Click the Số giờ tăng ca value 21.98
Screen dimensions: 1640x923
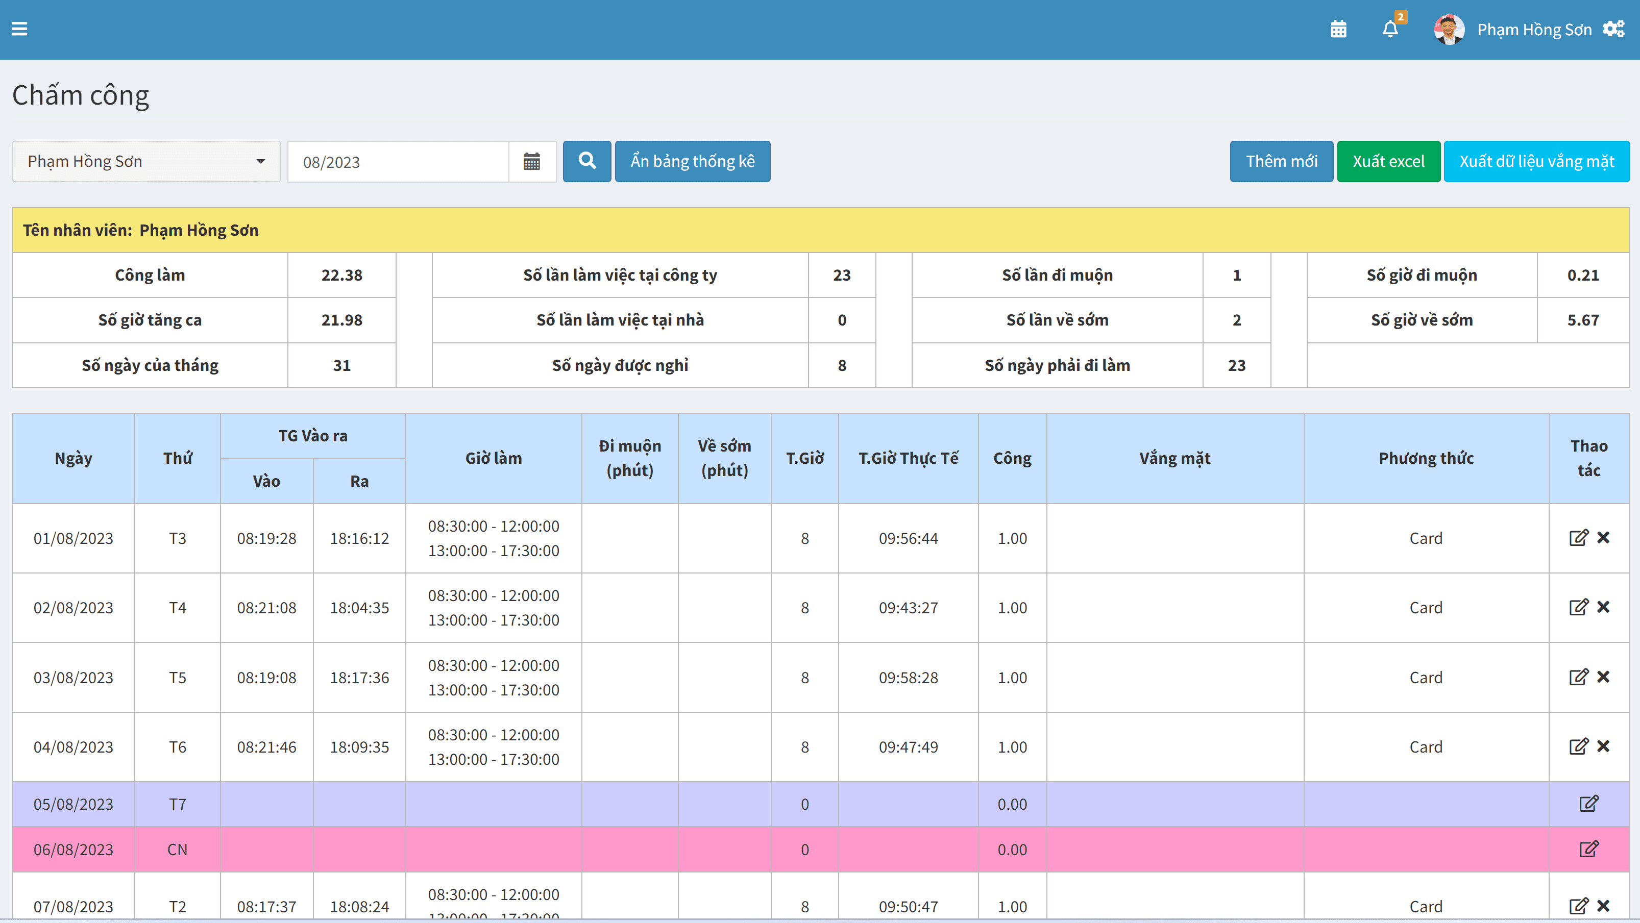[342, 320]
